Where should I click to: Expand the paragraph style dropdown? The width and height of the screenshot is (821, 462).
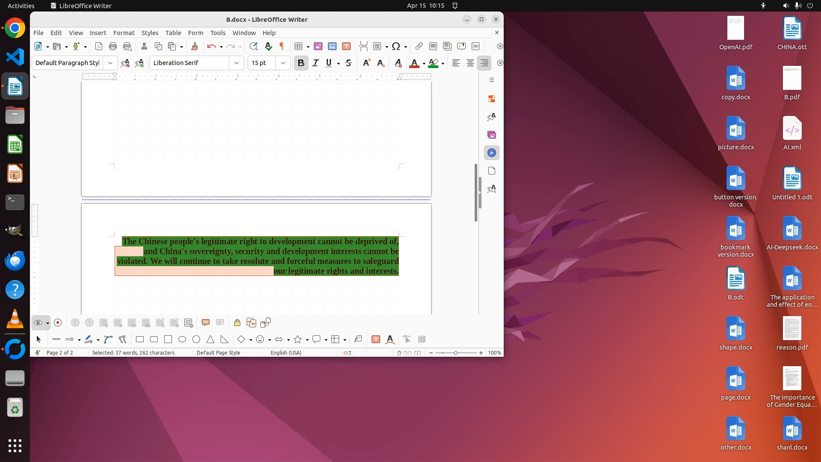click(110, 63)
